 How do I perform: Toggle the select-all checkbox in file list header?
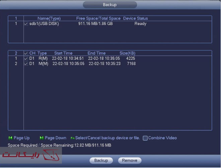point(26,53)
